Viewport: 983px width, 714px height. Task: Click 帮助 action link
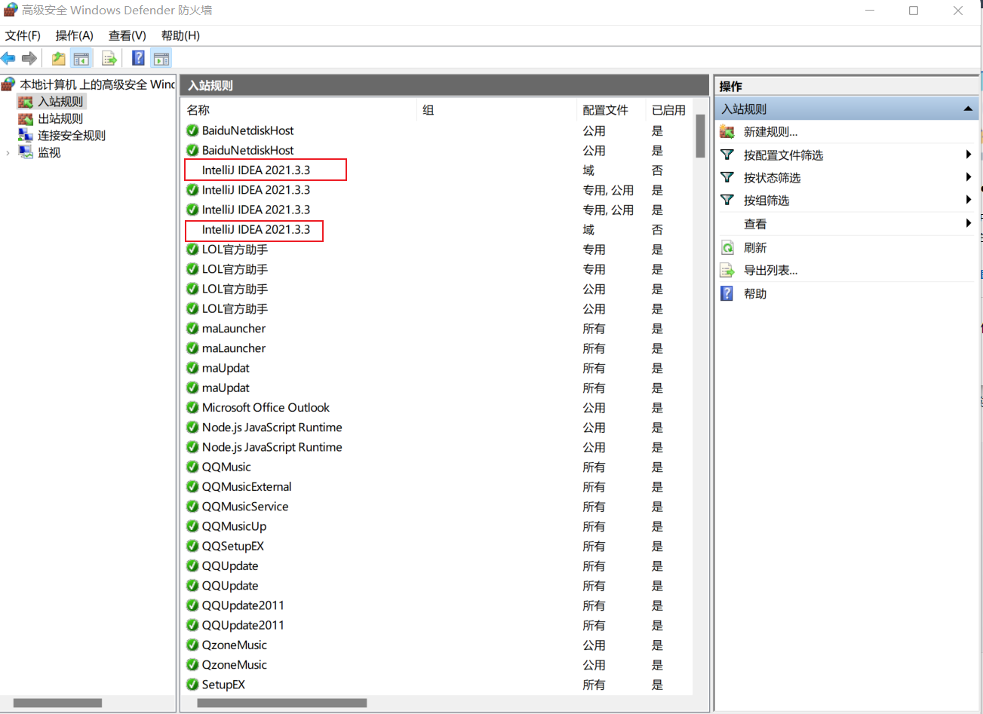[x=755, y=293]
